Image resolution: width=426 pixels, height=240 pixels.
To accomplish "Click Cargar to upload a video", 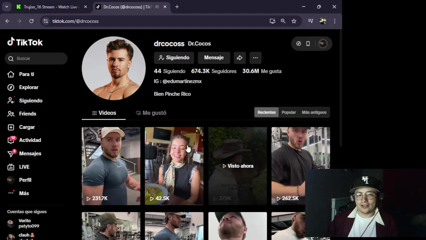I will pyautogui.click(x=21, y=127).
